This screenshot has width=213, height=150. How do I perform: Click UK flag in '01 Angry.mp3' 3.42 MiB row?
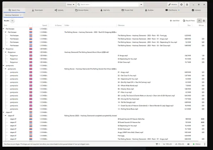31,56
